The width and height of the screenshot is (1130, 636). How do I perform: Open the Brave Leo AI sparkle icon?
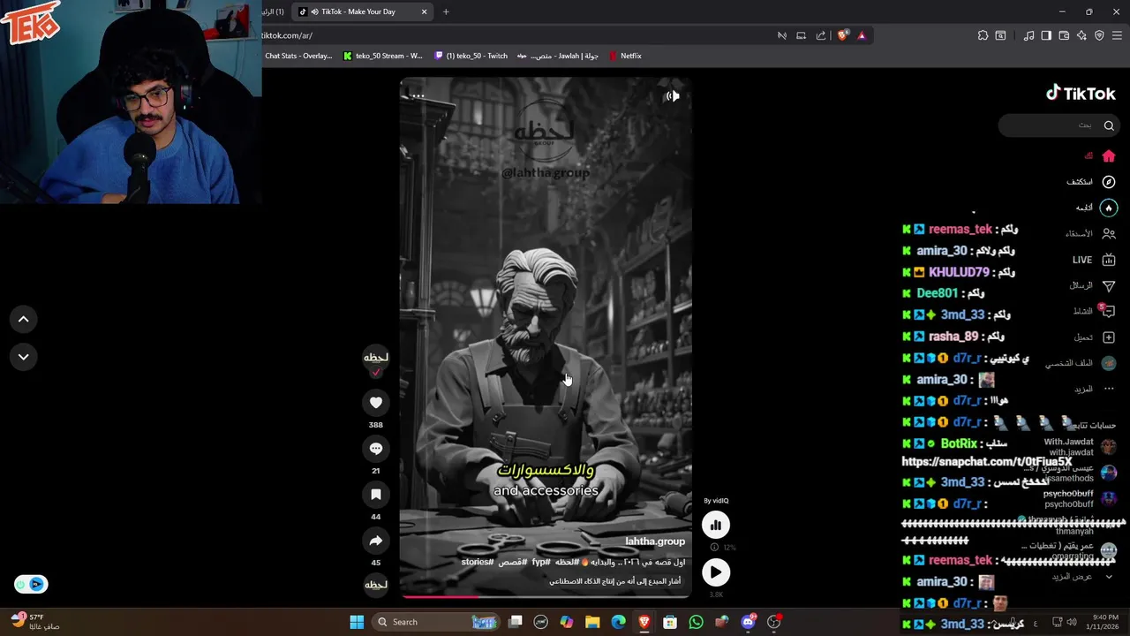1081,35
